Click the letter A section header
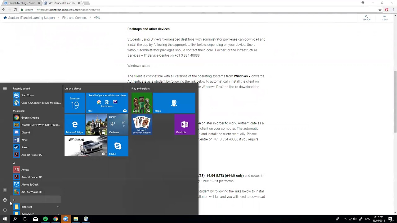397x223 pixels. (14, 163)
